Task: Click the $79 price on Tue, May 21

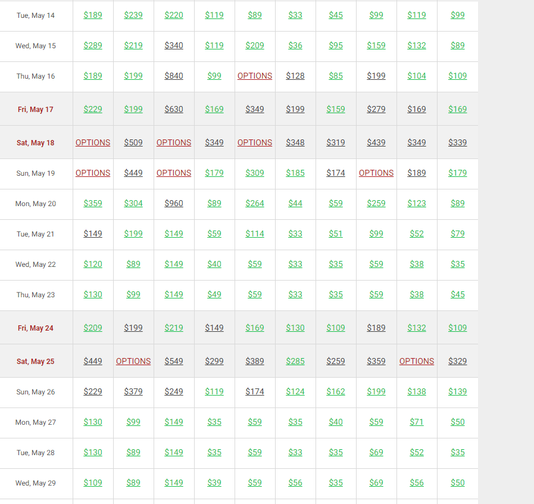Action: 457,234
